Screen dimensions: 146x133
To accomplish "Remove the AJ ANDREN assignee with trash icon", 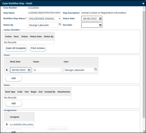I will (7, 124).
